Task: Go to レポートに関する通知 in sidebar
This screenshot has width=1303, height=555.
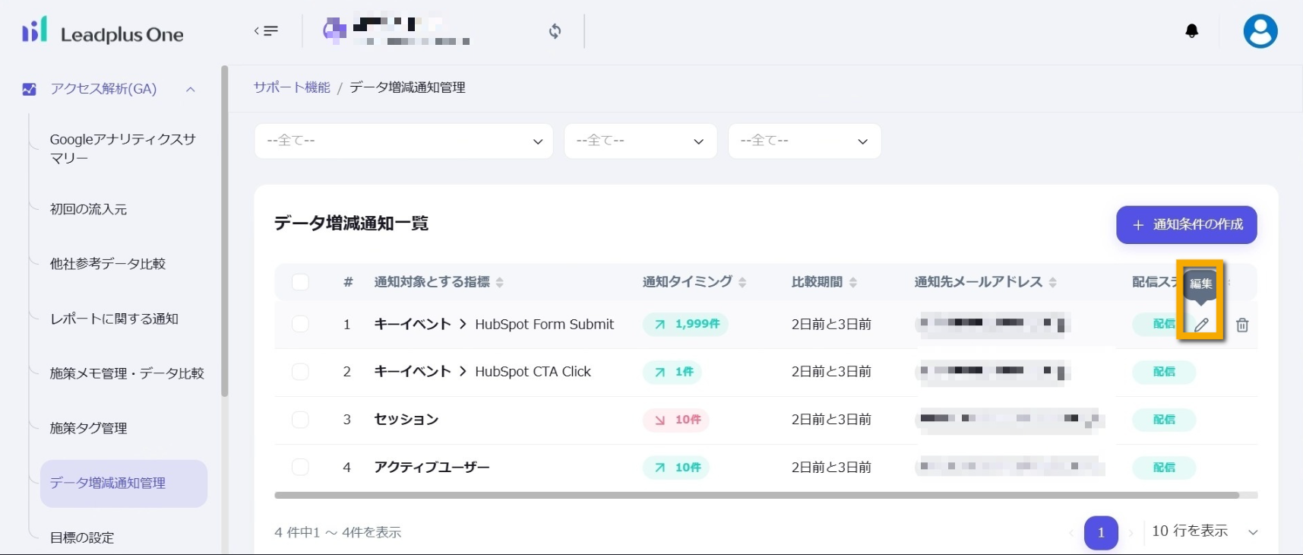Action: (114, 319)
